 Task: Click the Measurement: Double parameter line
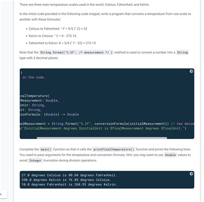click(x=40, y=101)
